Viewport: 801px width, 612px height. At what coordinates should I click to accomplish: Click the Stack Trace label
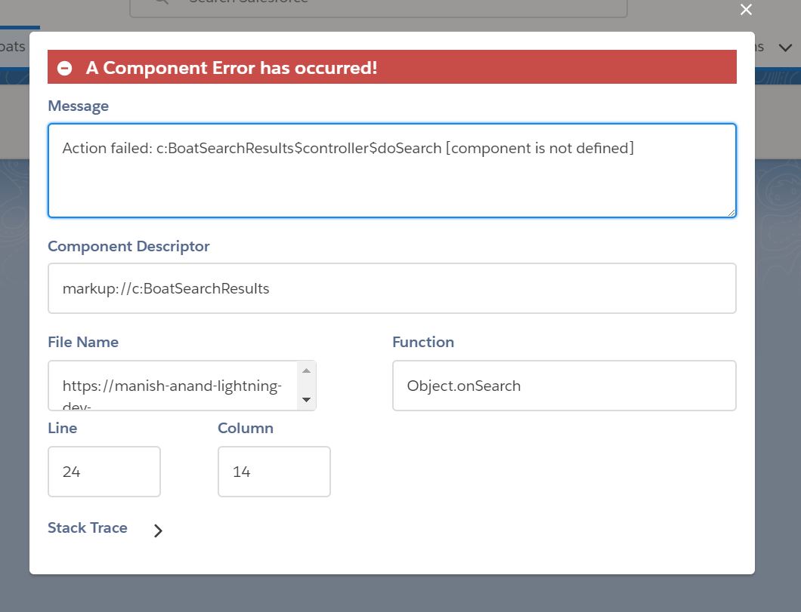click(87, 528)
